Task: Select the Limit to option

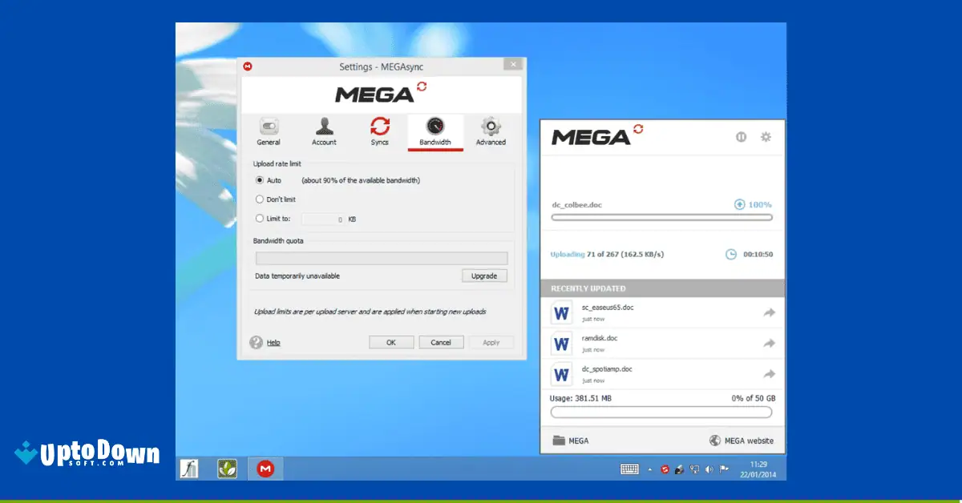Action: (260, 219)
